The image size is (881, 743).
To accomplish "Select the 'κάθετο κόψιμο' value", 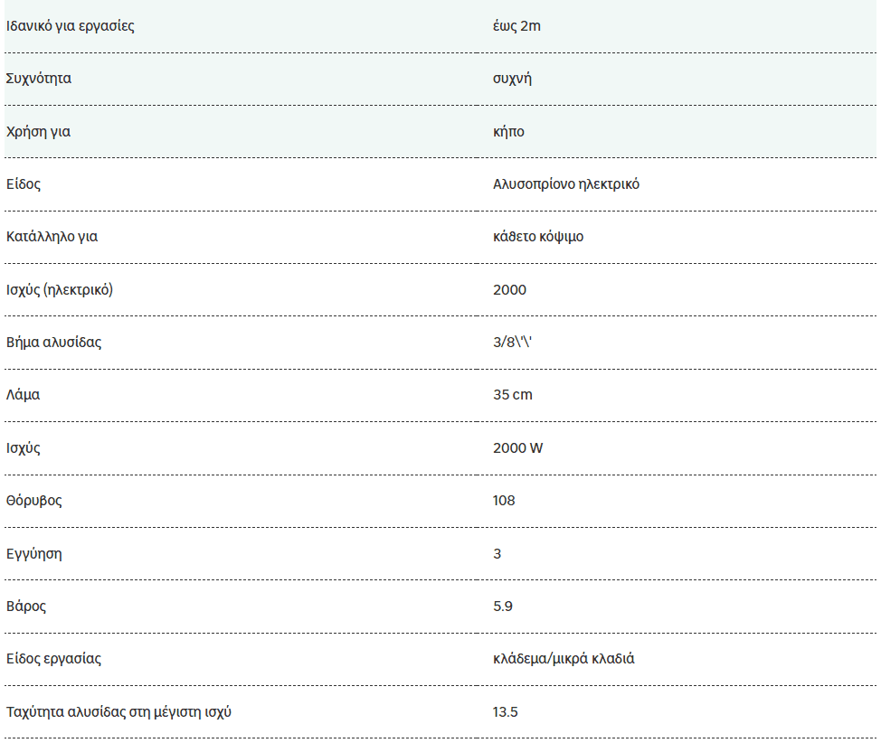I will click(538, 237).
